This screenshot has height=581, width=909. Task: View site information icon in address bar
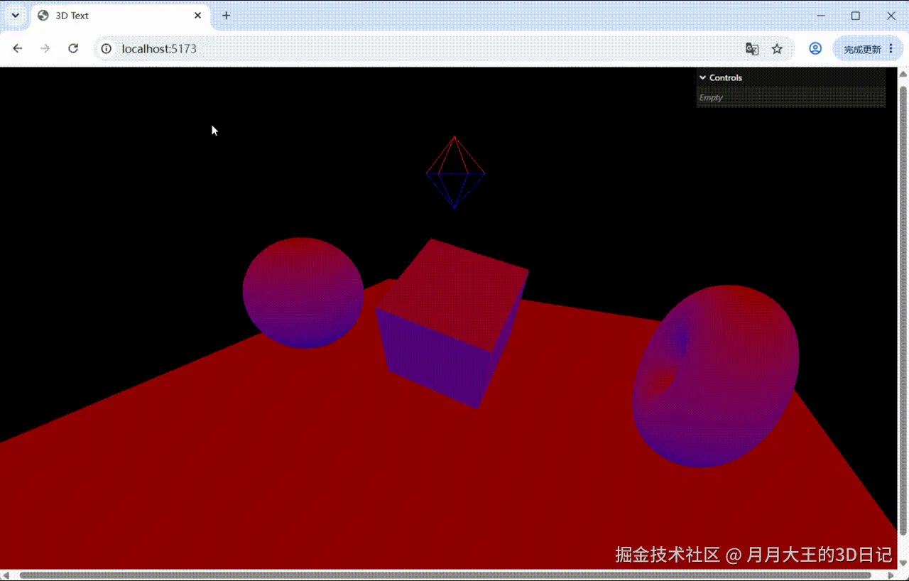tap(107, 48)
